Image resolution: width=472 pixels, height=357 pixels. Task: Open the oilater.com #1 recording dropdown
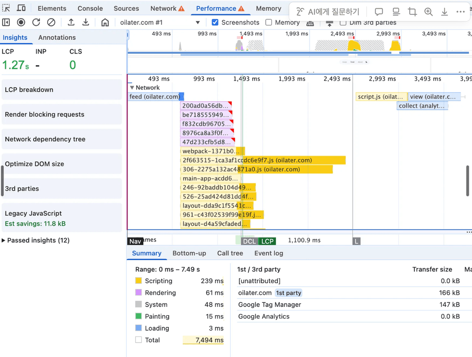point(198,22)
